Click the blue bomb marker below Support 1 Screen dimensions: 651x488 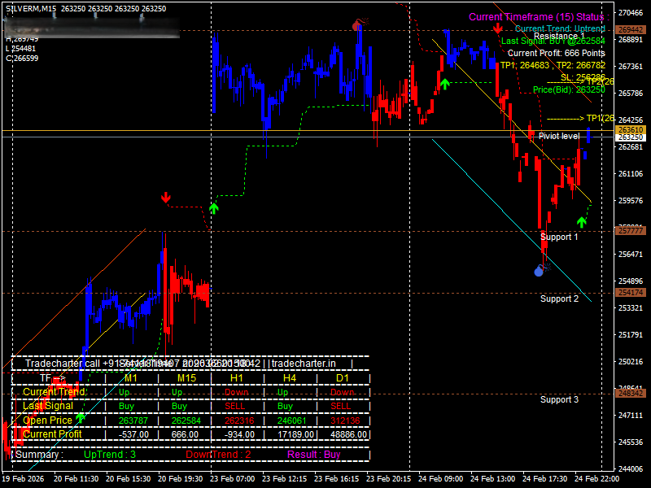(x=541, y=270)
